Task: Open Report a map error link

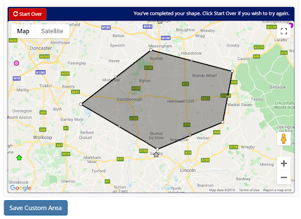Action: tap(277, 190)
